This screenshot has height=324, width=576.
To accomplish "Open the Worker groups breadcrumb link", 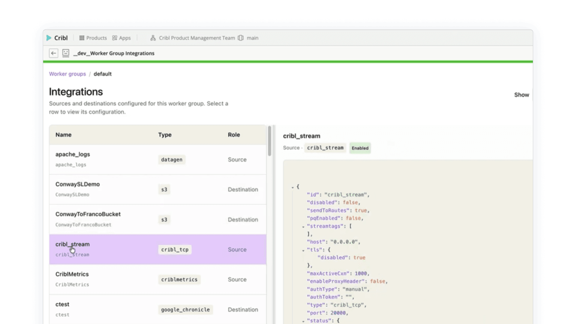I will click(67, 74).
